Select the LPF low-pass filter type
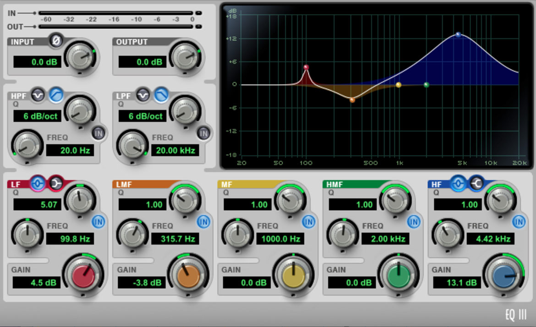This screenshot has width=536, height=327. pyautogui.click(x=161, y=95)
